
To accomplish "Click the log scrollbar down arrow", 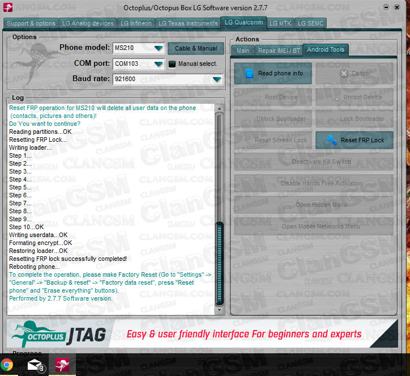I will pos(219,310).
